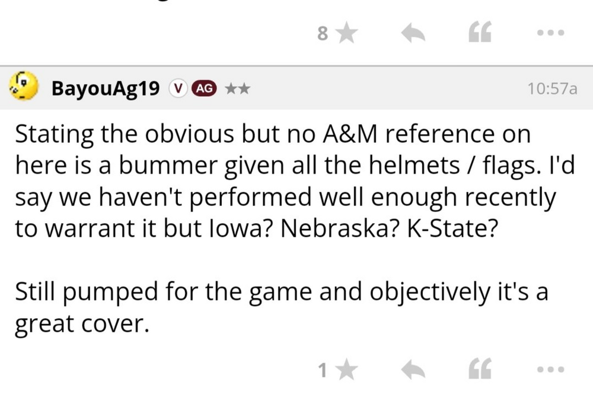Click the 10:57a post timestamp
The height and width of the screenshot is (400, 593).
(x=551, y=89)
